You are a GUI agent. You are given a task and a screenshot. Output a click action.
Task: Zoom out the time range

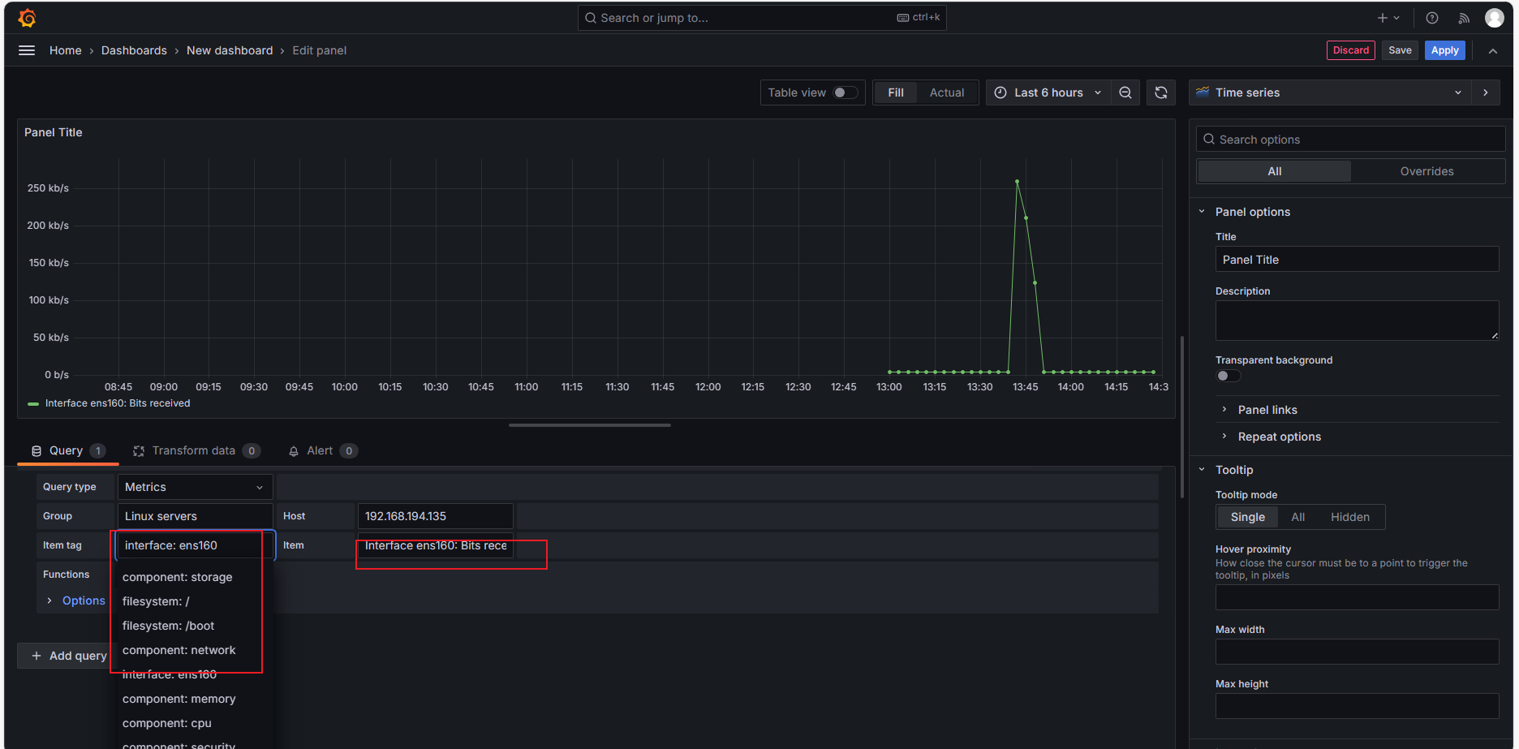pyautogui.click(x=1125, y=93)
